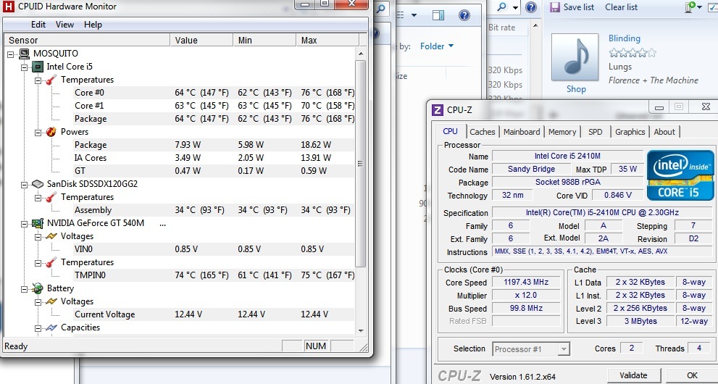Click the Powers flame icon
The height and width of the screenshot is (384, 718).
pos(51,132)
